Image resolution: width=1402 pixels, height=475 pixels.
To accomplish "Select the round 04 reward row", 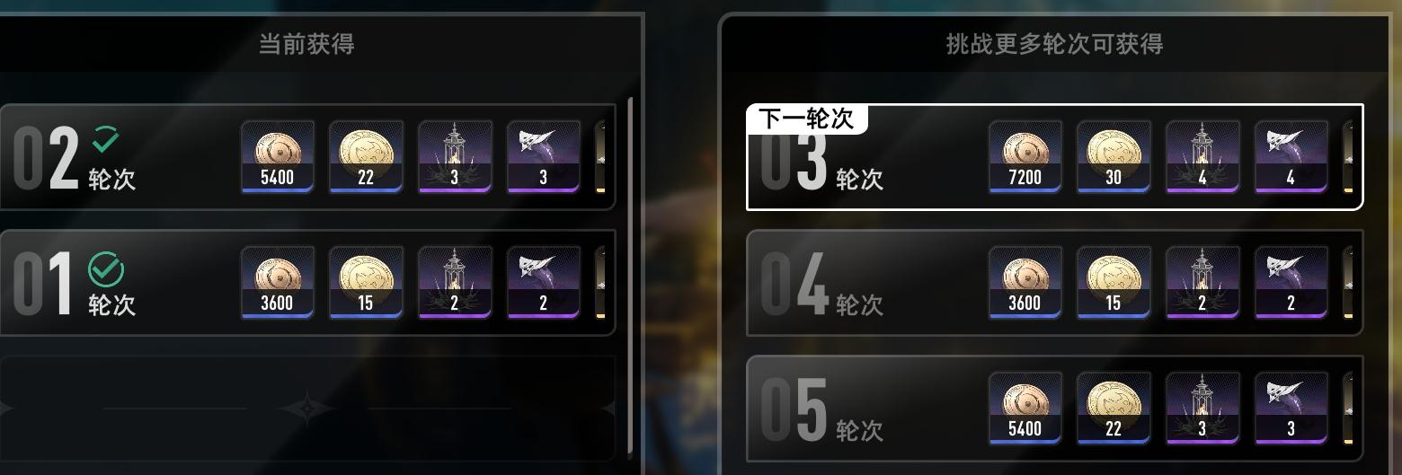I will (x=1054, y=283).
